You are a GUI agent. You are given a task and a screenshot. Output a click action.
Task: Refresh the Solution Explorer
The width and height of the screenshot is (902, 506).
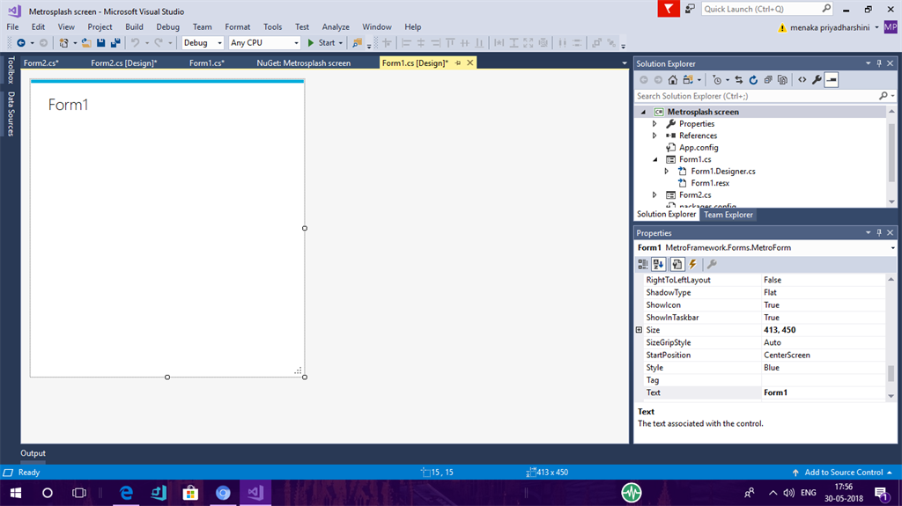tap(753, 80)
